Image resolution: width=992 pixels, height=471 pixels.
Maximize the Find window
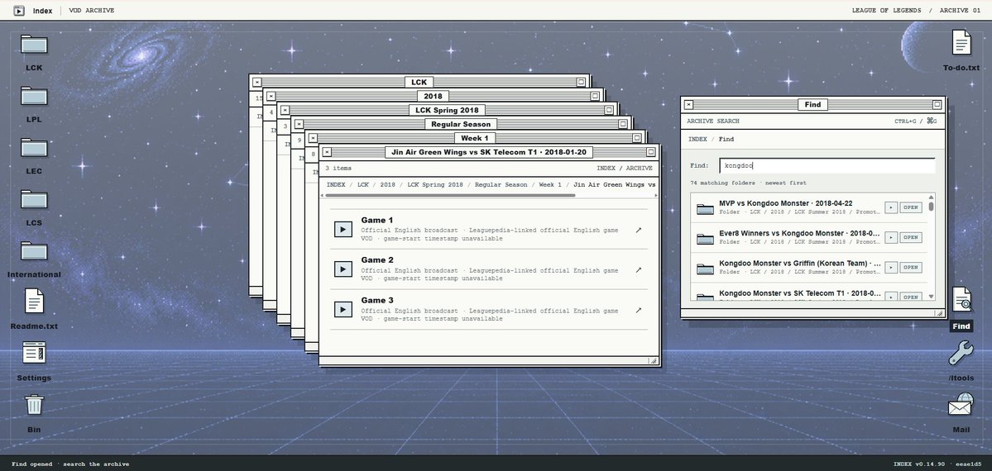937,105
